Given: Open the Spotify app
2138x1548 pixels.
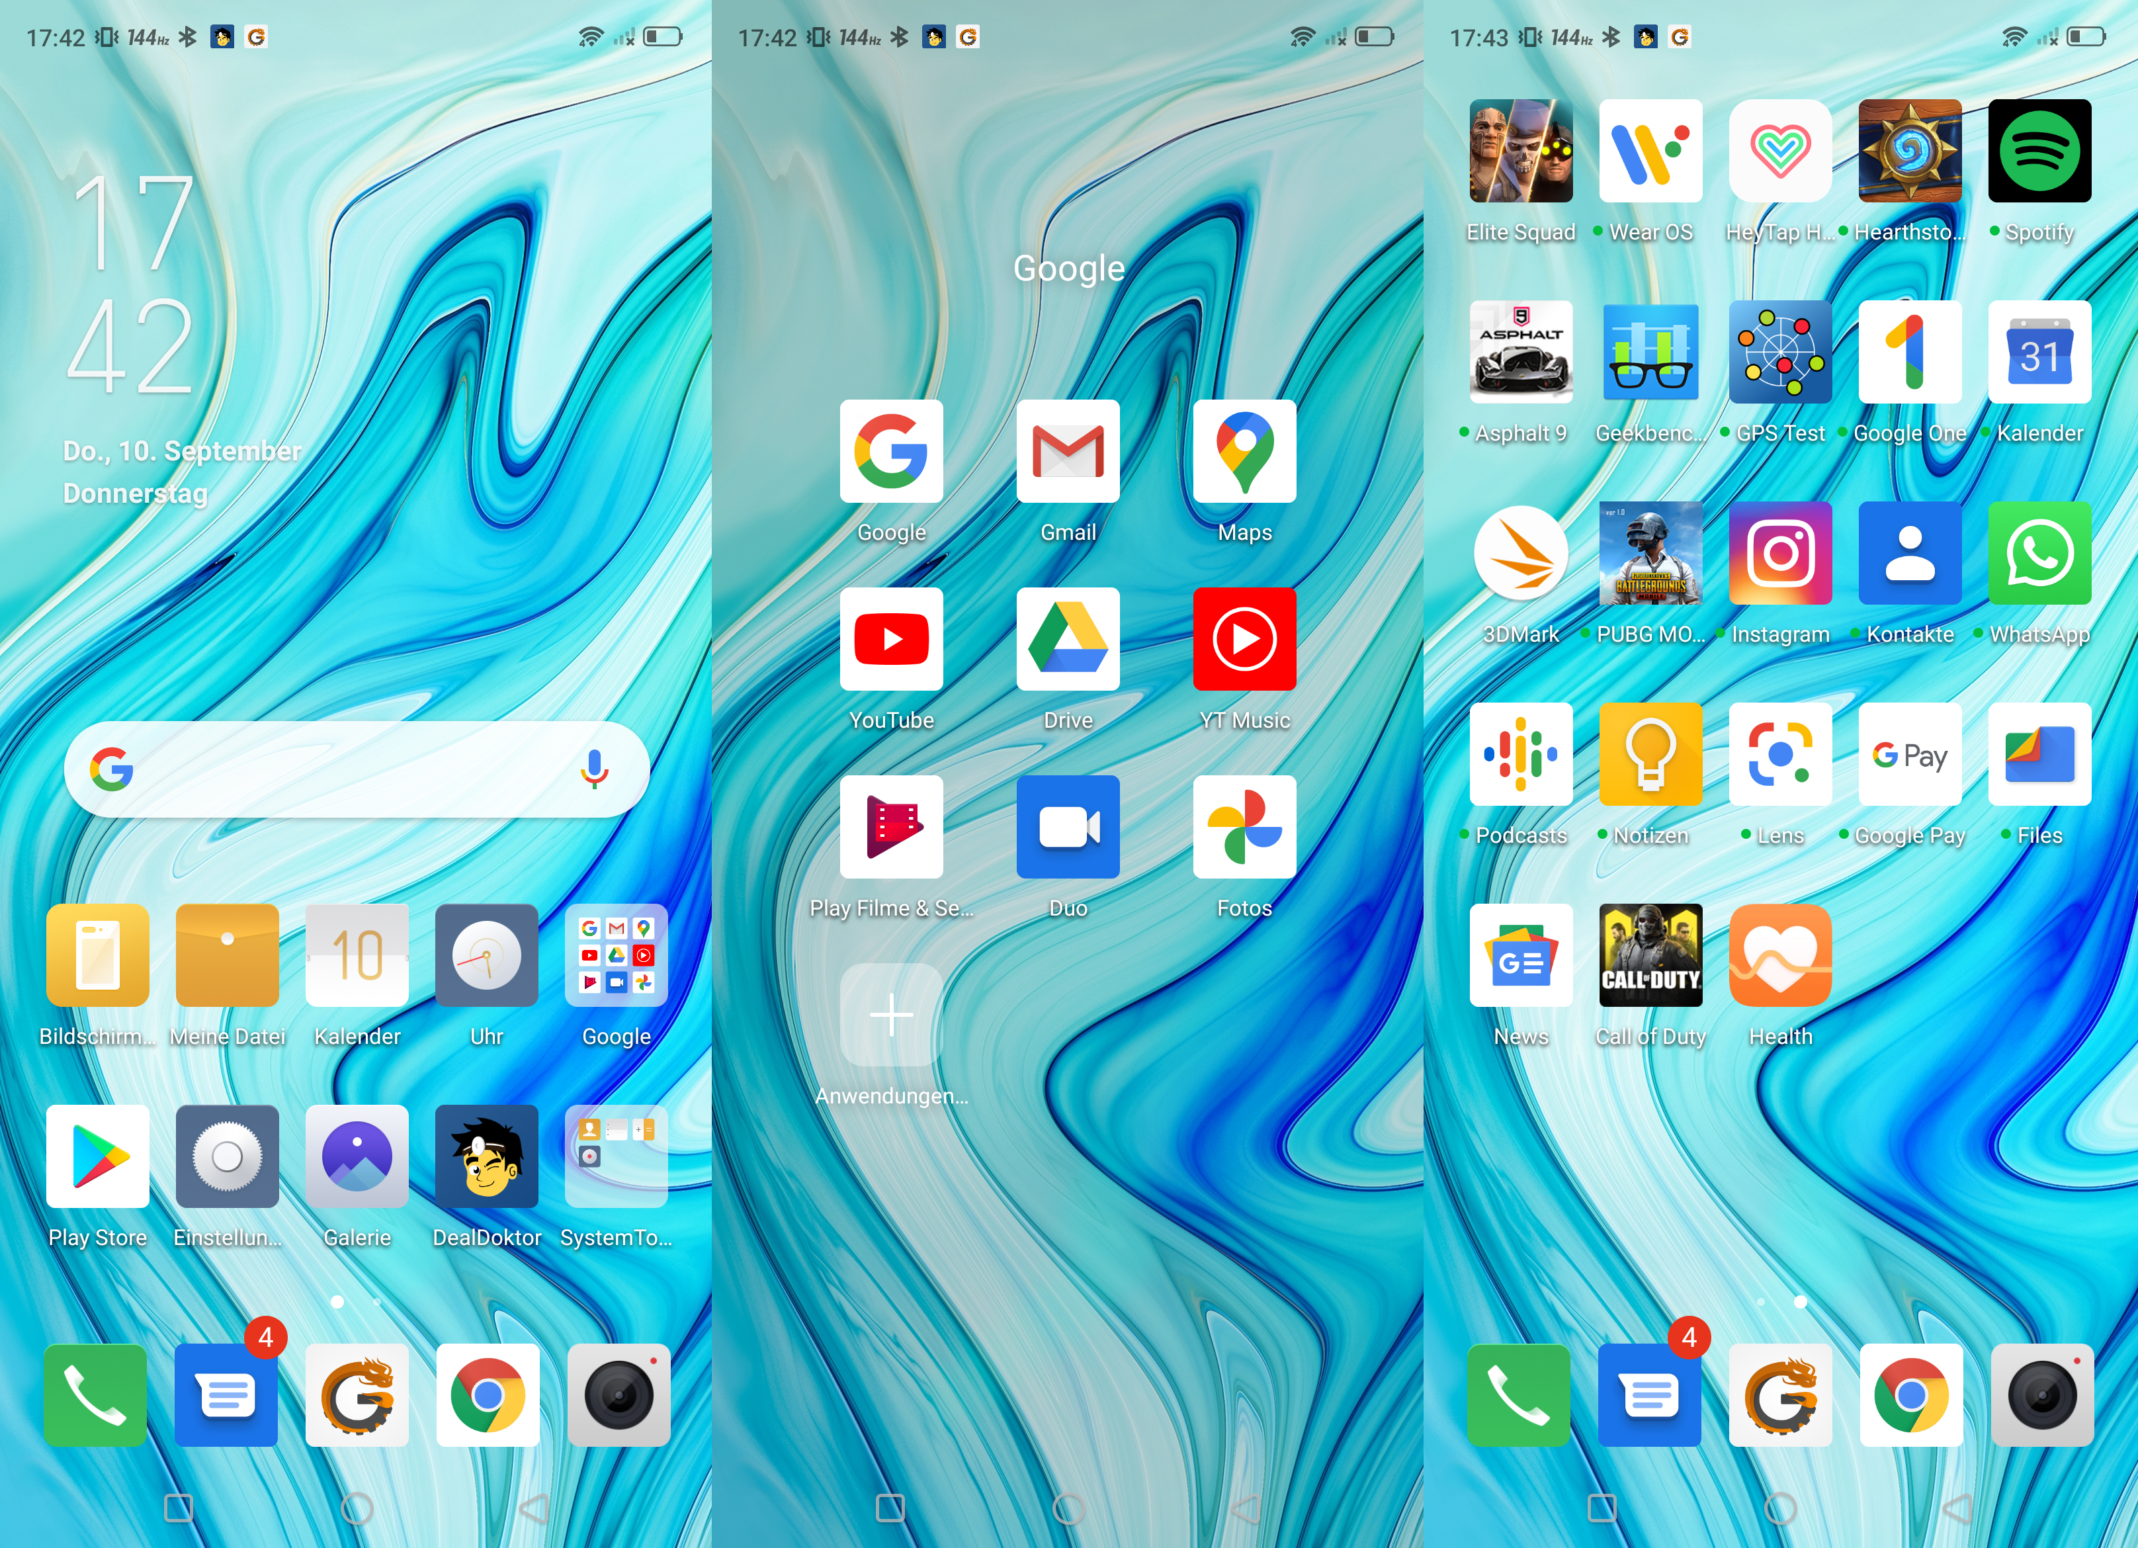Looking at the screenshot, I should (2039, 151).
